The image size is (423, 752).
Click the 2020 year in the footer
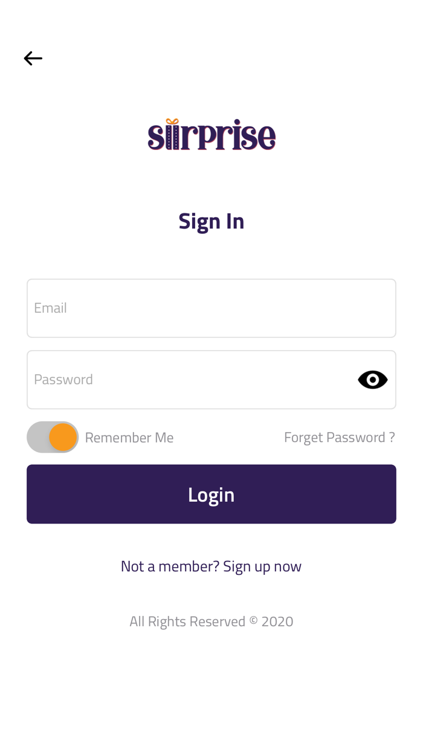277,621
